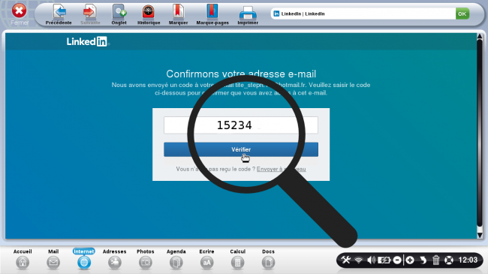Viewport: 488px width, 274px height.
Task: Click the trash bin icon
Action: (x=435, y=260)
